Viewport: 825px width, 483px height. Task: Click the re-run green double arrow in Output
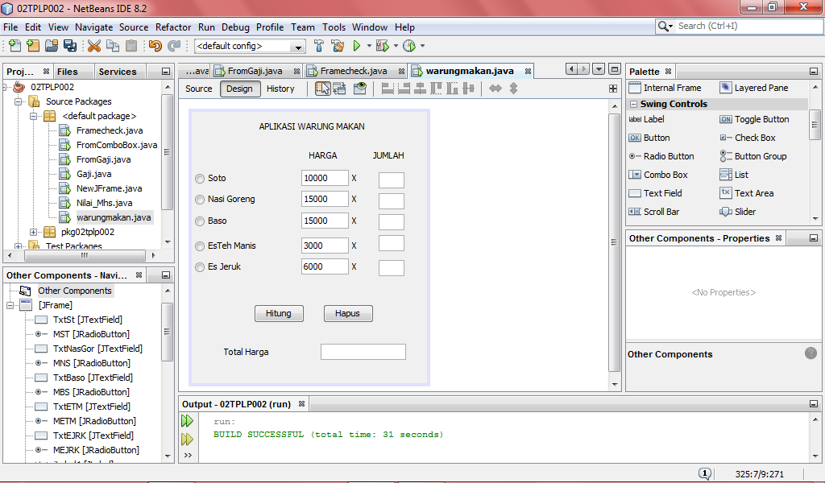pos(187,420)
